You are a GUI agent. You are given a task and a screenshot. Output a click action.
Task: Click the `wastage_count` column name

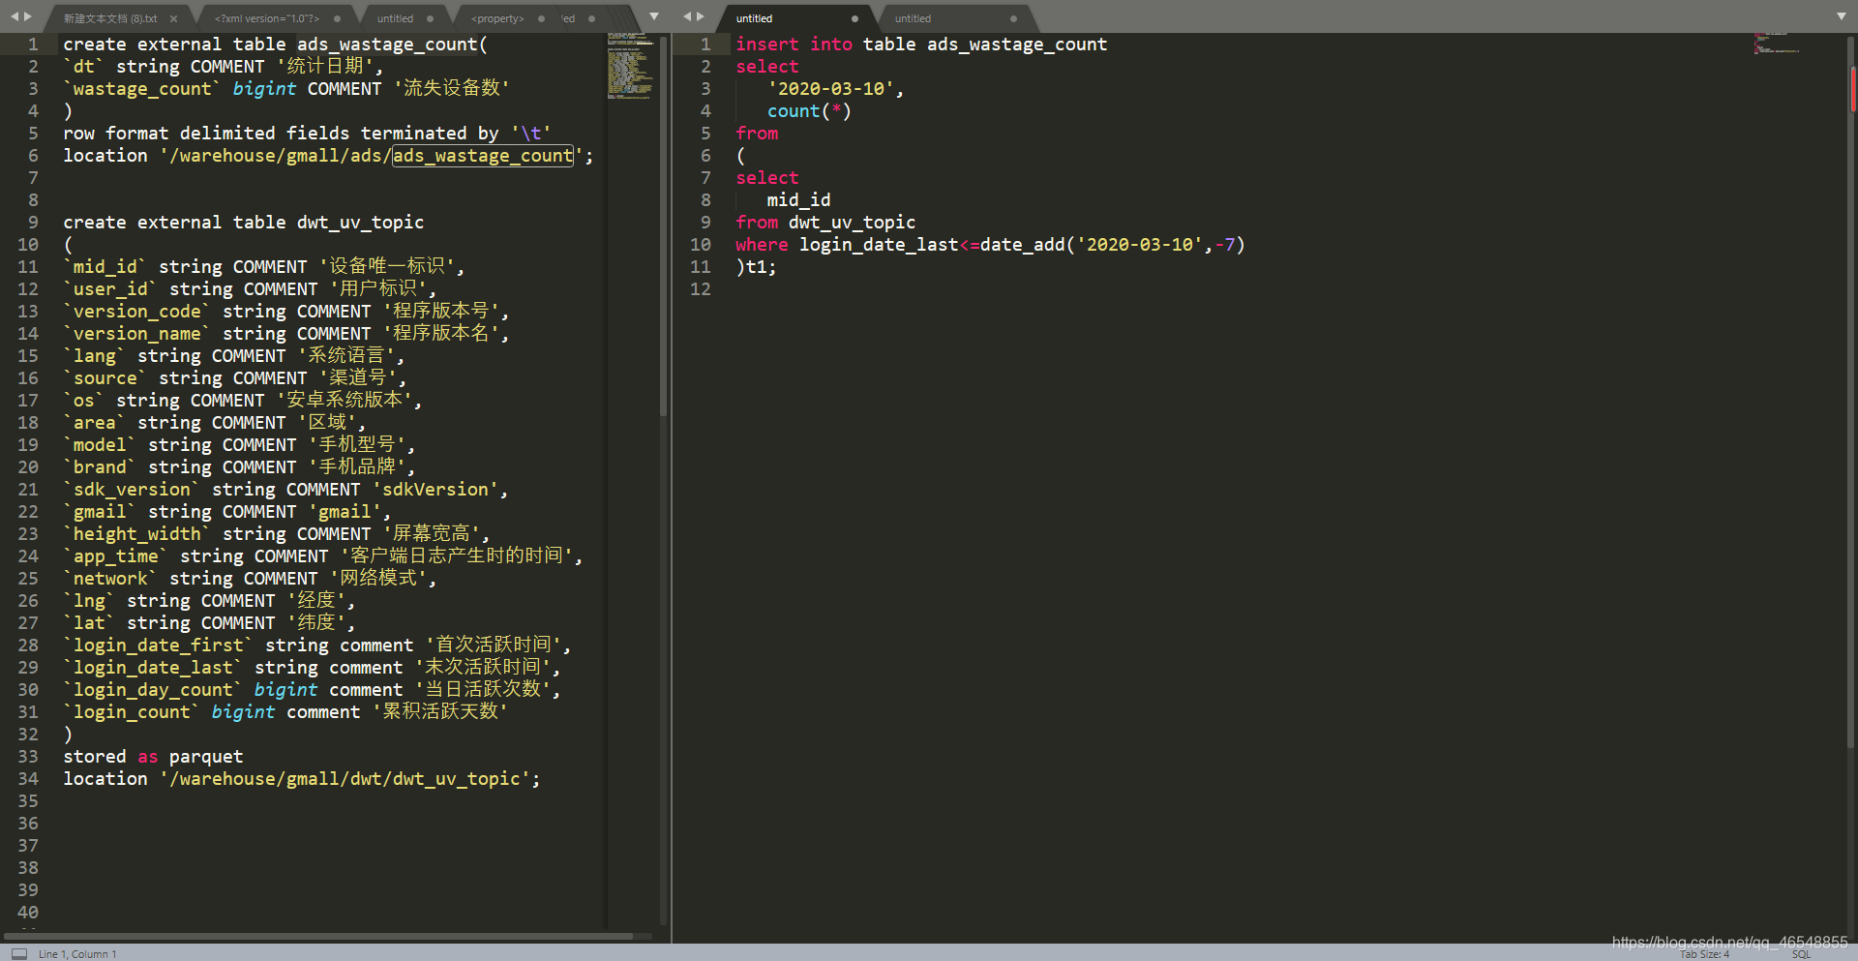click(x=142, y=89)
